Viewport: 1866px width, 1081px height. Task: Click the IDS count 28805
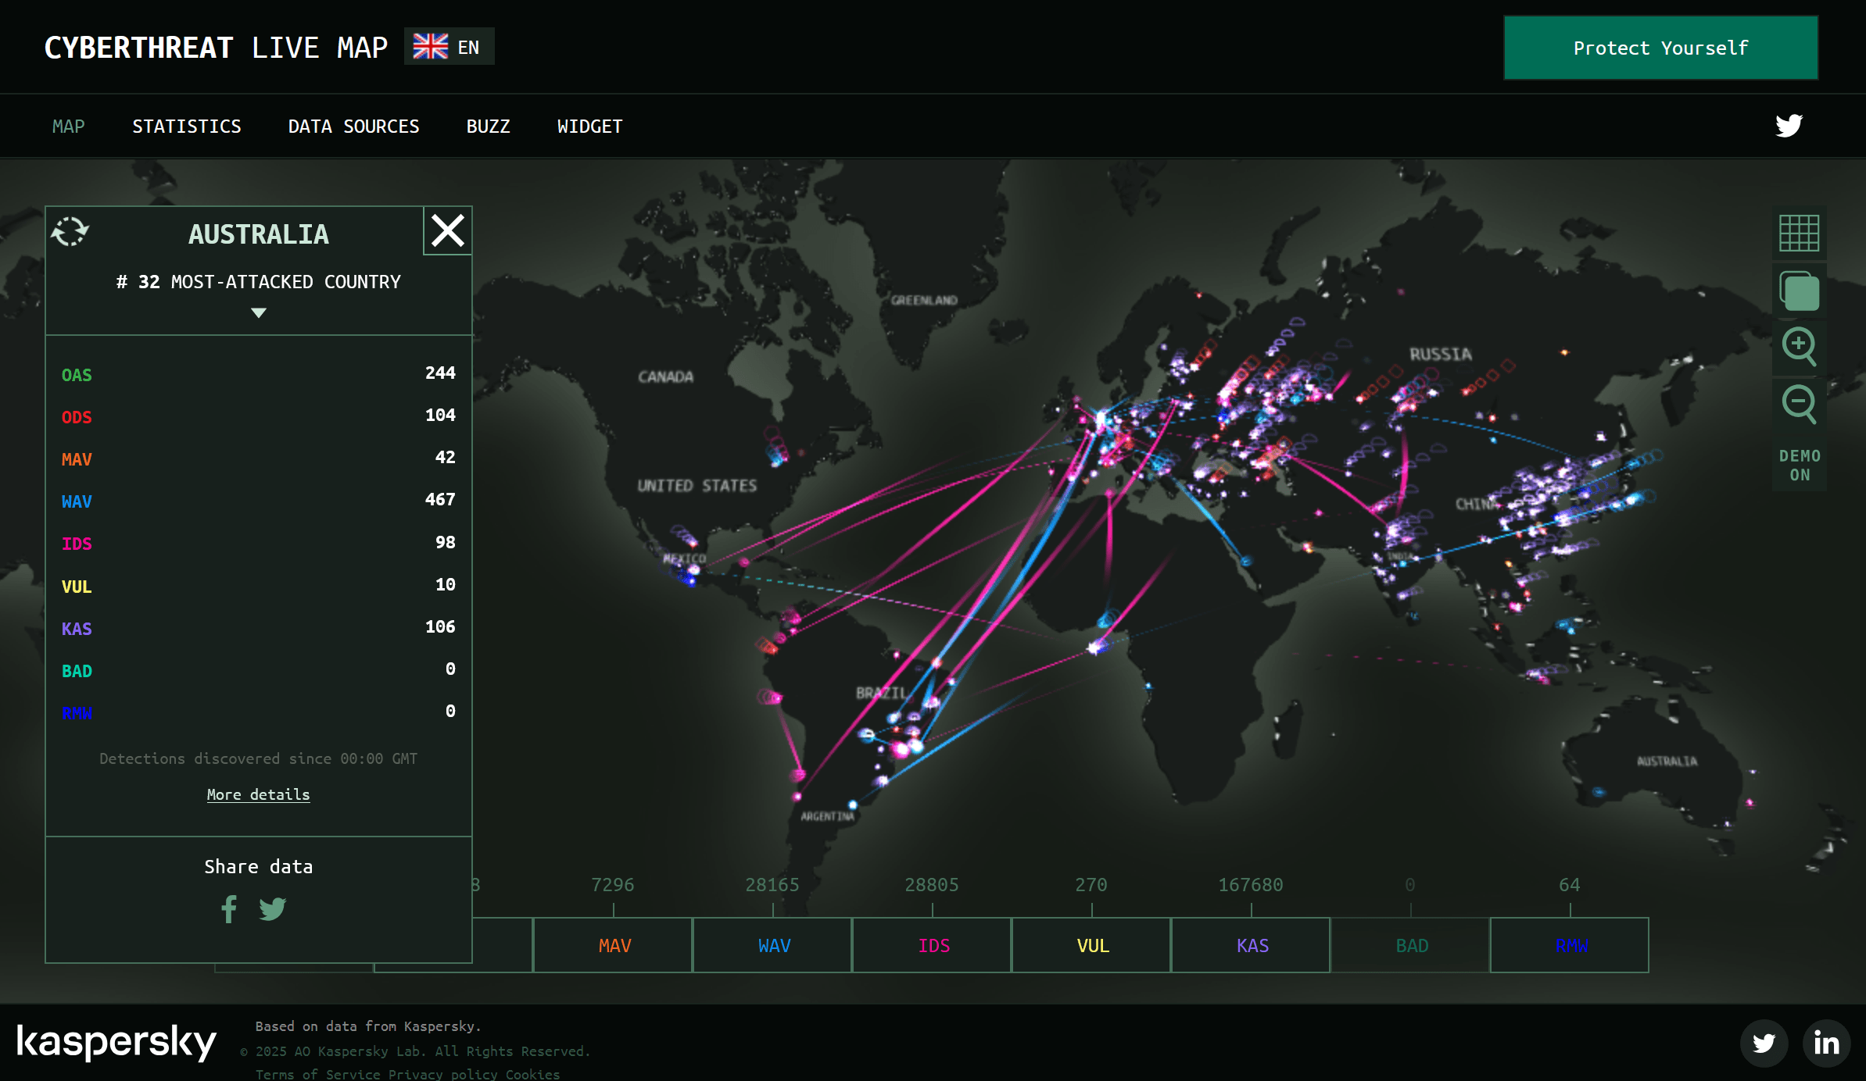pos(932,885)
